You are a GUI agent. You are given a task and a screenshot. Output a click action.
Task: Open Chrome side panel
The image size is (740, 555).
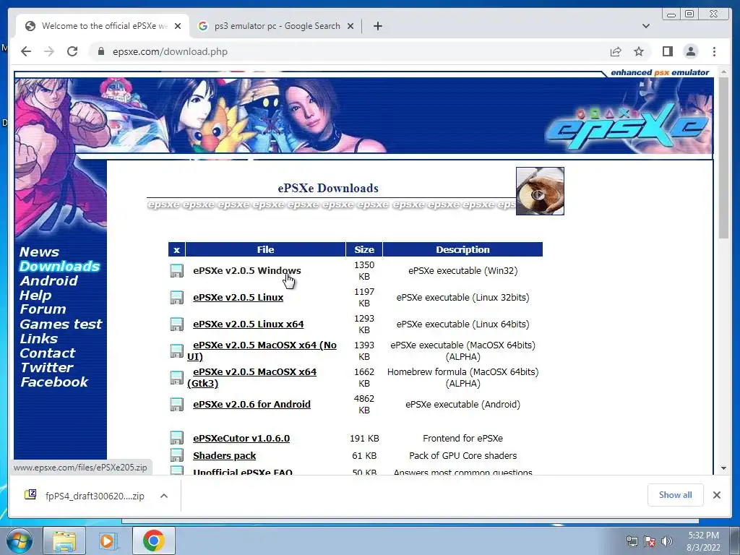[x=667, y=51]
